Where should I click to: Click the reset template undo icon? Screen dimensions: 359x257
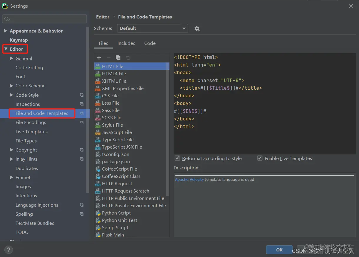[x=128, y=58]
